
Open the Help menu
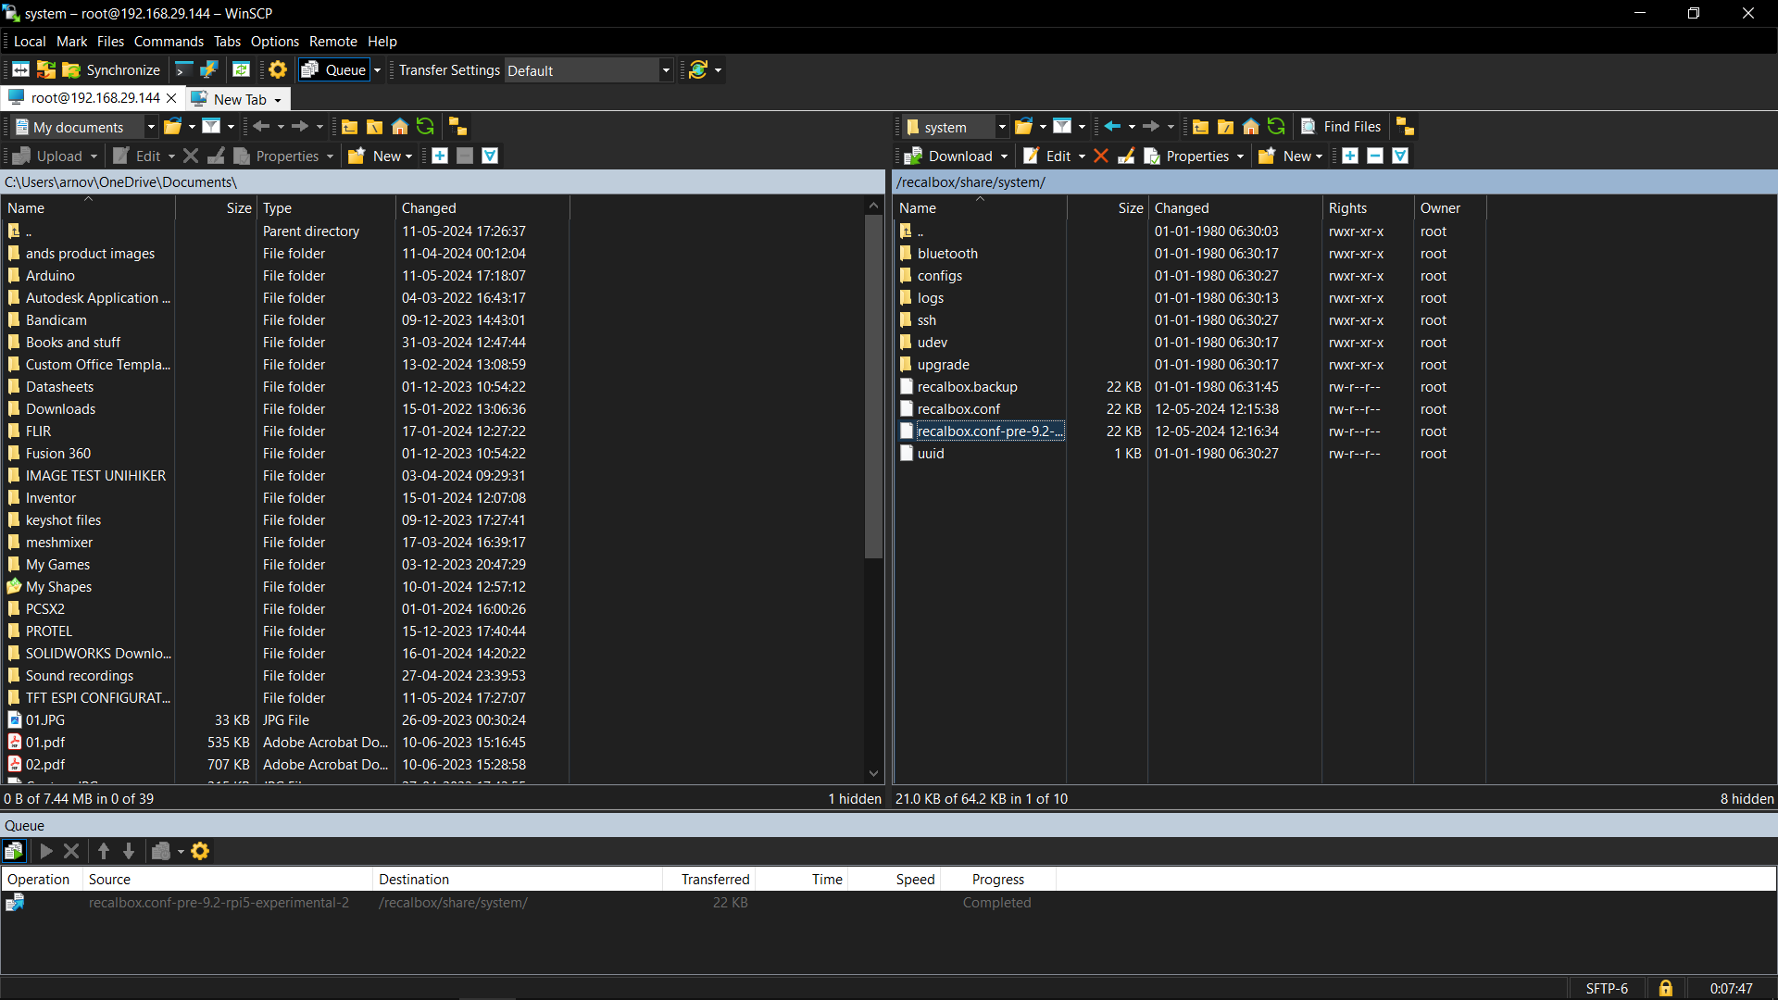click(x=382, y=42)
